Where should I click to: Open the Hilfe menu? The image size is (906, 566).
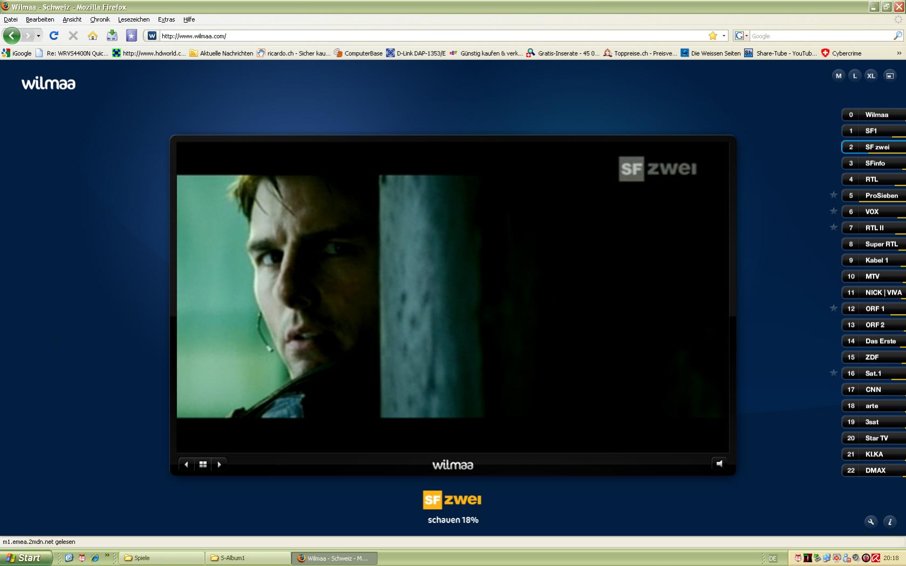(x=189, y=19)
